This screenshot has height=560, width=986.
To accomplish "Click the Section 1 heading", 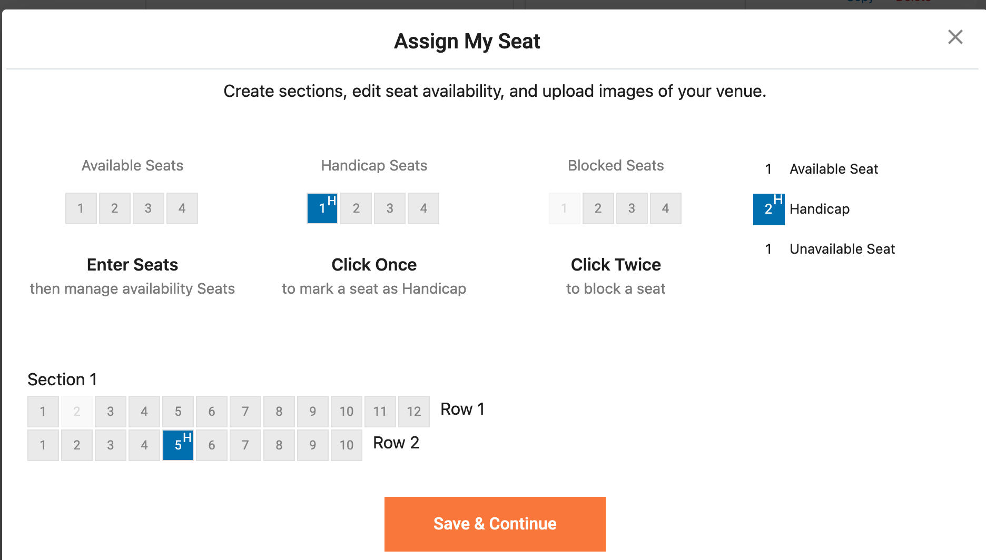I will click(62, 379).
